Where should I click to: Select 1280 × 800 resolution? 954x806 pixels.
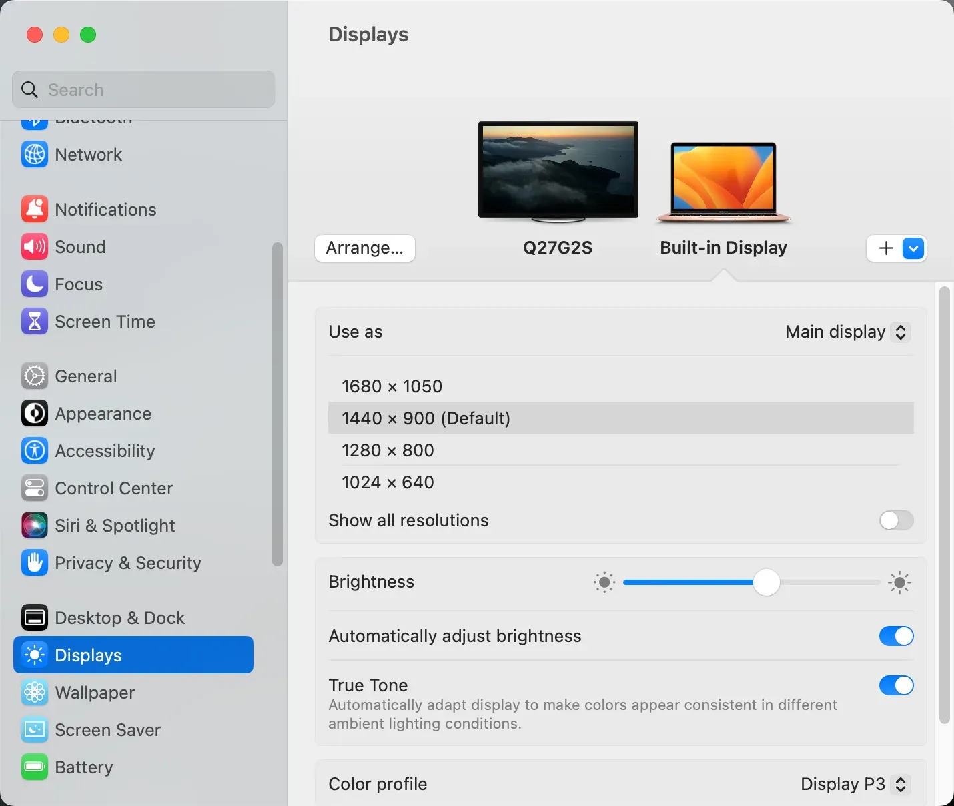point(620,450)
